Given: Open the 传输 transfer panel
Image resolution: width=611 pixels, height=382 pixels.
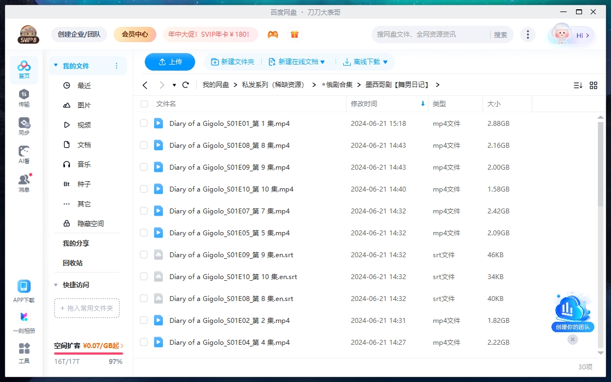Looking at the screenshot, I should pos(23,99).
